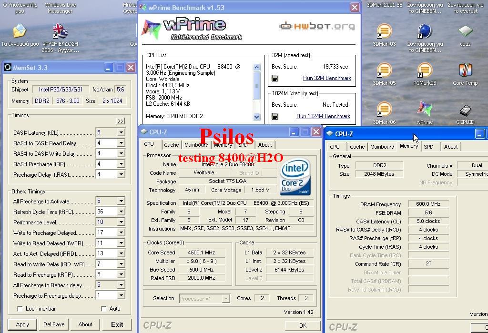Click the wPrime title bar icon

(143, 8)
